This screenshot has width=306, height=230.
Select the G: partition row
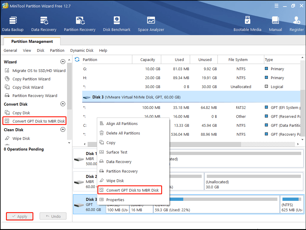click(x=191, y=69)
